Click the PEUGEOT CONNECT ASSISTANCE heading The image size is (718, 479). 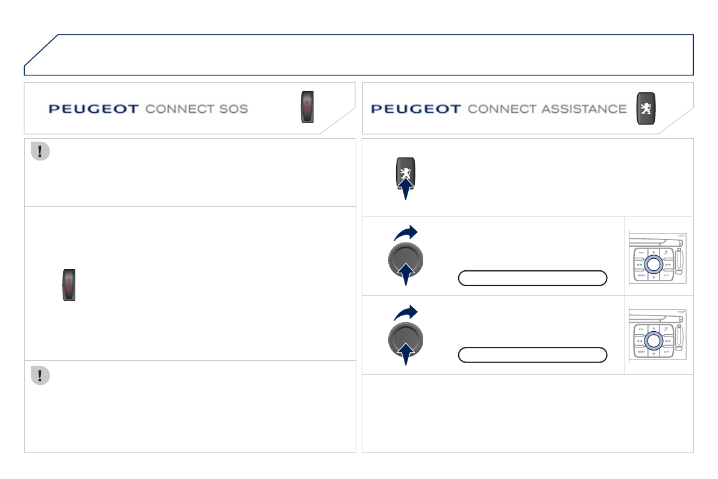click(x=499, y=109)
